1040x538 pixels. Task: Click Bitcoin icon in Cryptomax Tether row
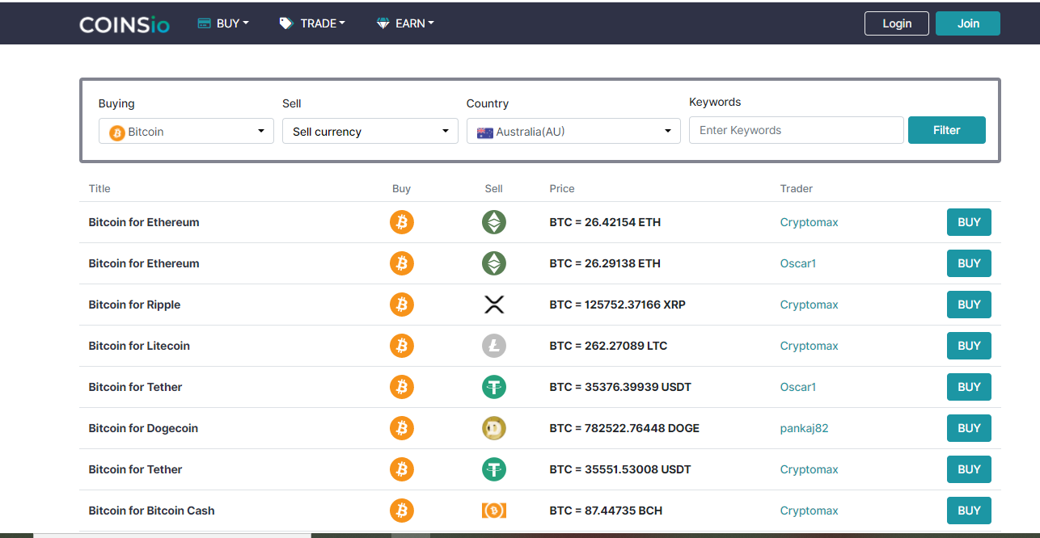pyautogui.click(x=402, y=469)
